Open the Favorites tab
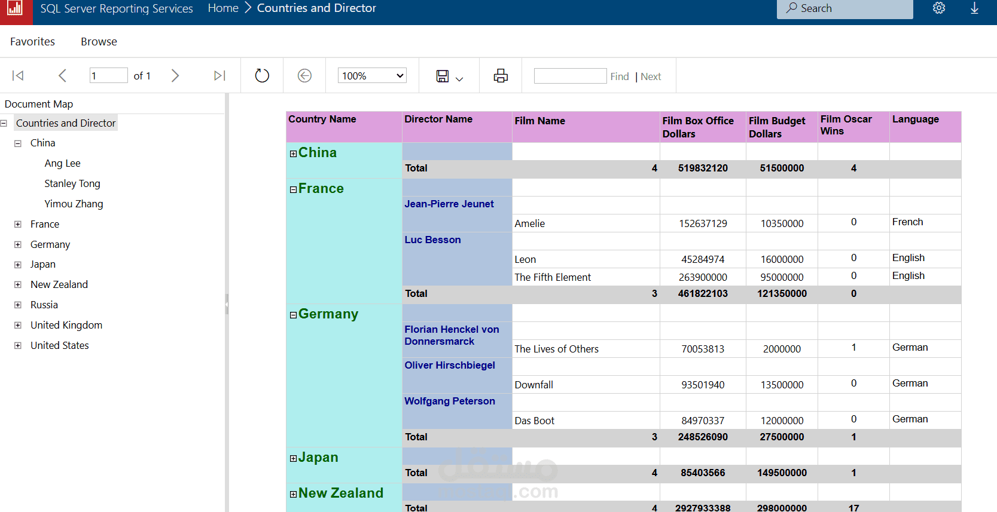997x512 pixels. coord(32,42)
